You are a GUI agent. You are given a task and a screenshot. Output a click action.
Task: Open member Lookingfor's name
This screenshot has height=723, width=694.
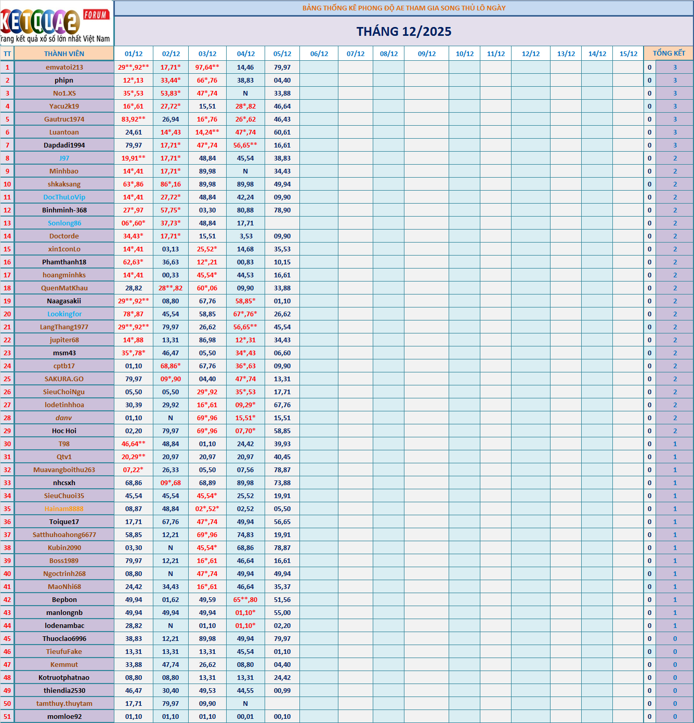pos(64,314)
